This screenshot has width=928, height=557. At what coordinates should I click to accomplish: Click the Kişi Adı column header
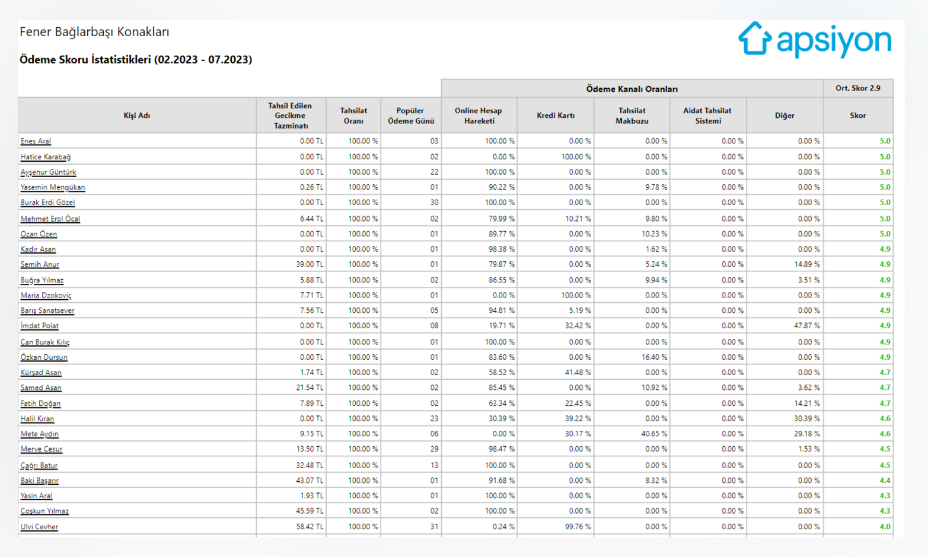click(x=137, y=116)
